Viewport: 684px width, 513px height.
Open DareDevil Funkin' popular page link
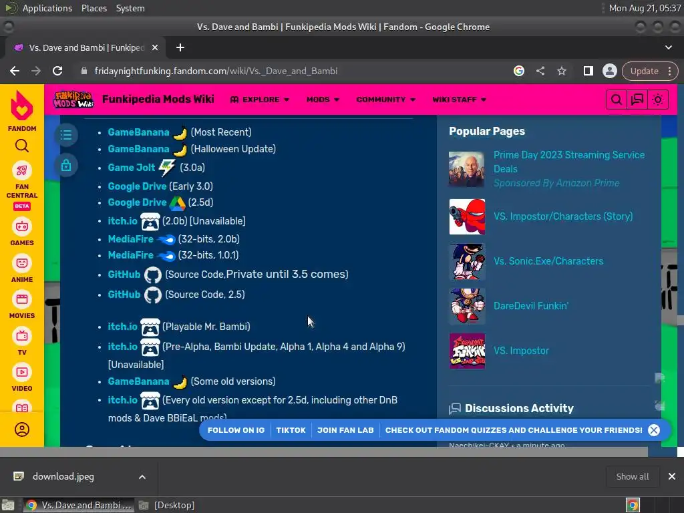tap(531, 306)
